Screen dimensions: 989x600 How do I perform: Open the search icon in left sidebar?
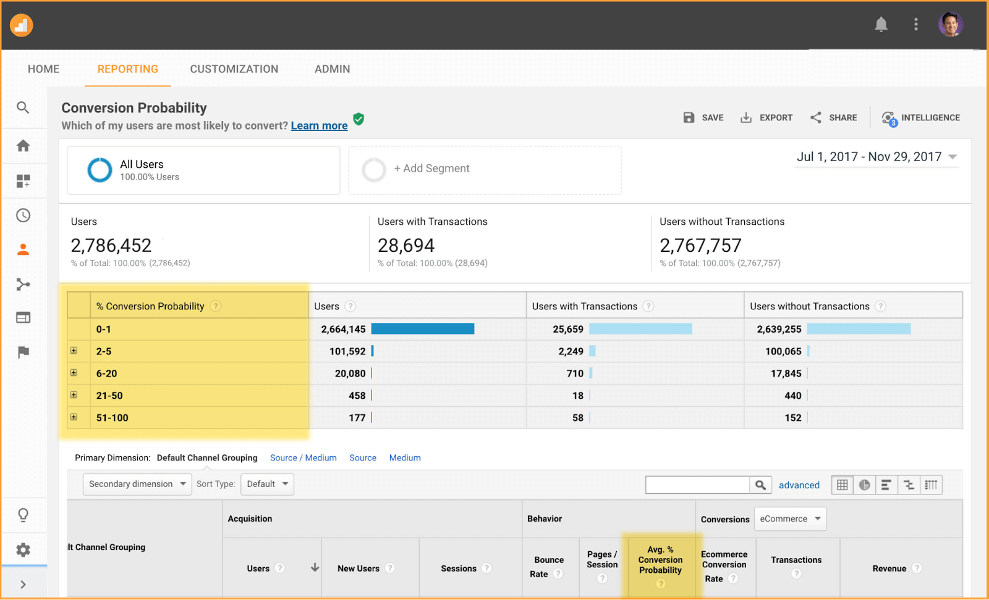click(23, 108)
